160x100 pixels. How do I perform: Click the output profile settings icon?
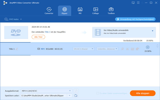pyautogui.click(x=76, y=91)
